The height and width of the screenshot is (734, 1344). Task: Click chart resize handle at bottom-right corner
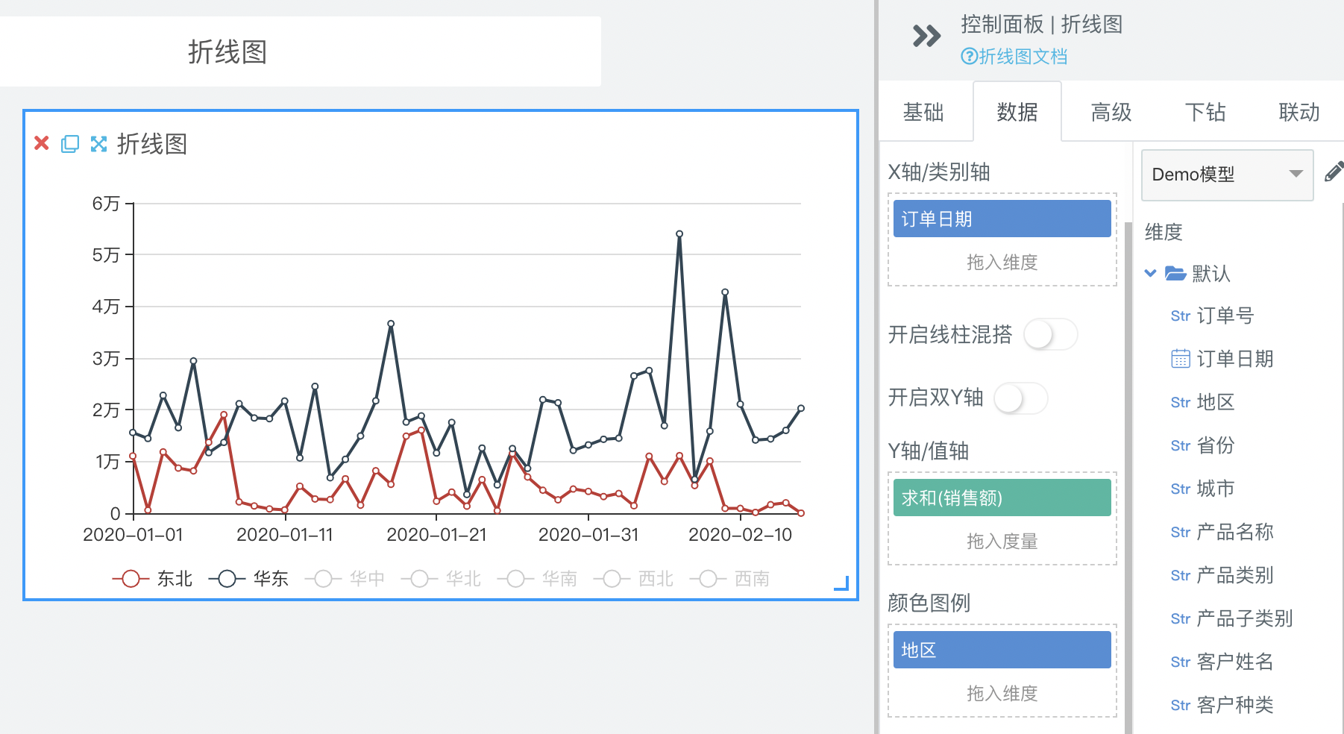point(842,584)
